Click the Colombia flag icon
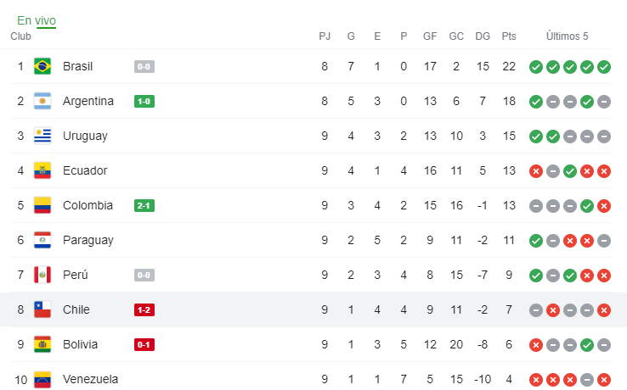The height and width of the screenshot is (390, 627). click(42, 205)
